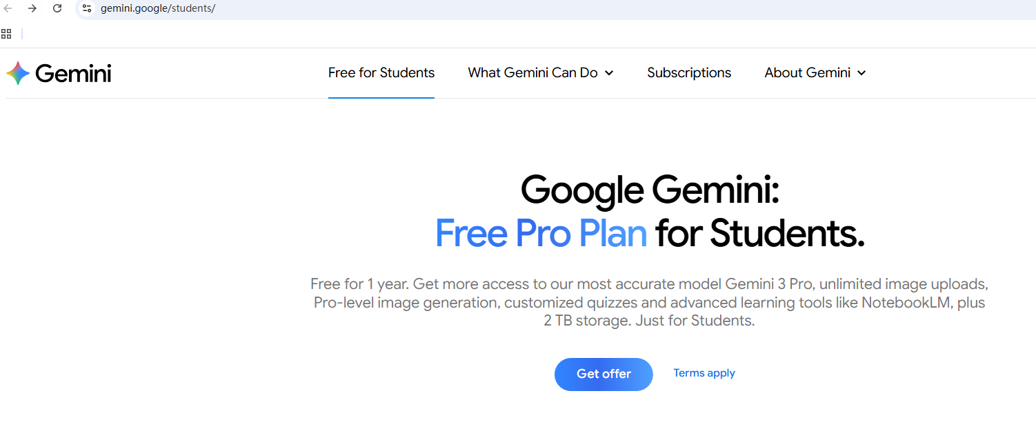Open the apps grid icon in bookmarks bar
Viewport: 1036px width, 429px height.
6,34
